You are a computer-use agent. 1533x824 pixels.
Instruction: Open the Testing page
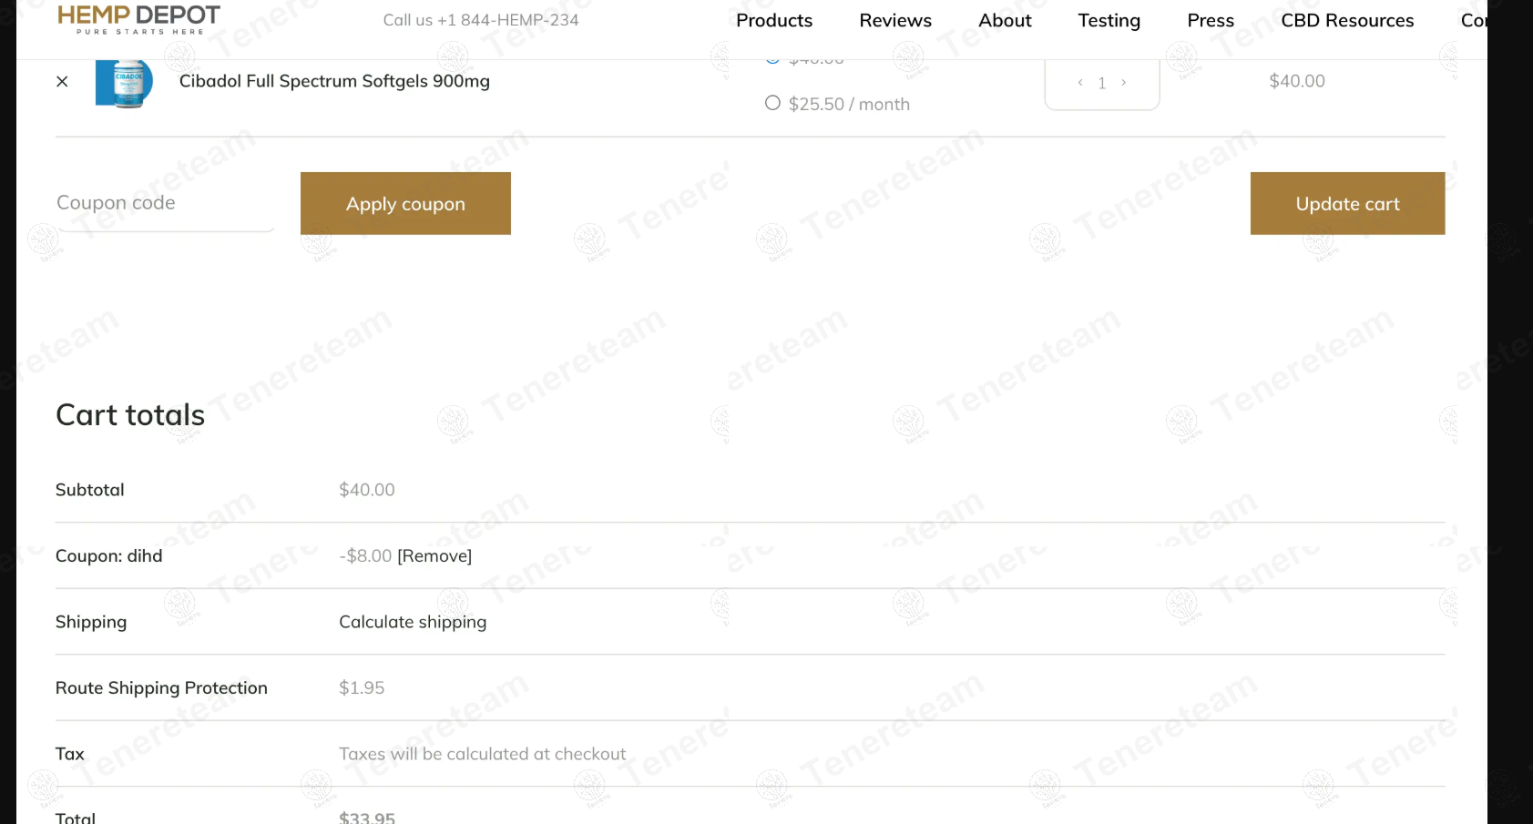pos(1109,20)
